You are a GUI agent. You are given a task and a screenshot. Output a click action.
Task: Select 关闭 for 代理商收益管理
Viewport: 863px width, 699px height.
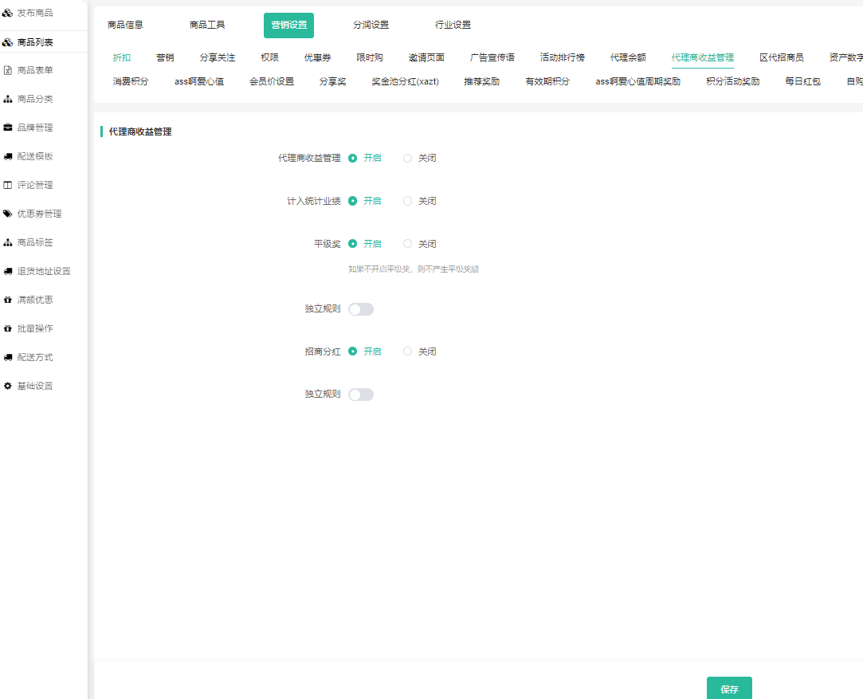(407, 158)
